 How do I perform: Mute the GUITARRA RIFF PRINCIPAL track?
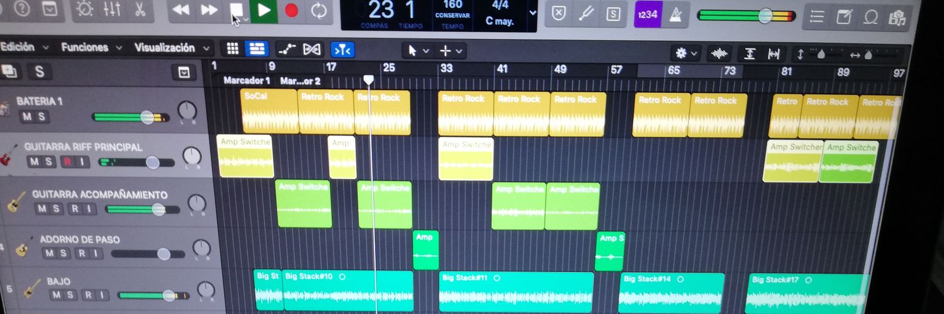coord(35,161)
